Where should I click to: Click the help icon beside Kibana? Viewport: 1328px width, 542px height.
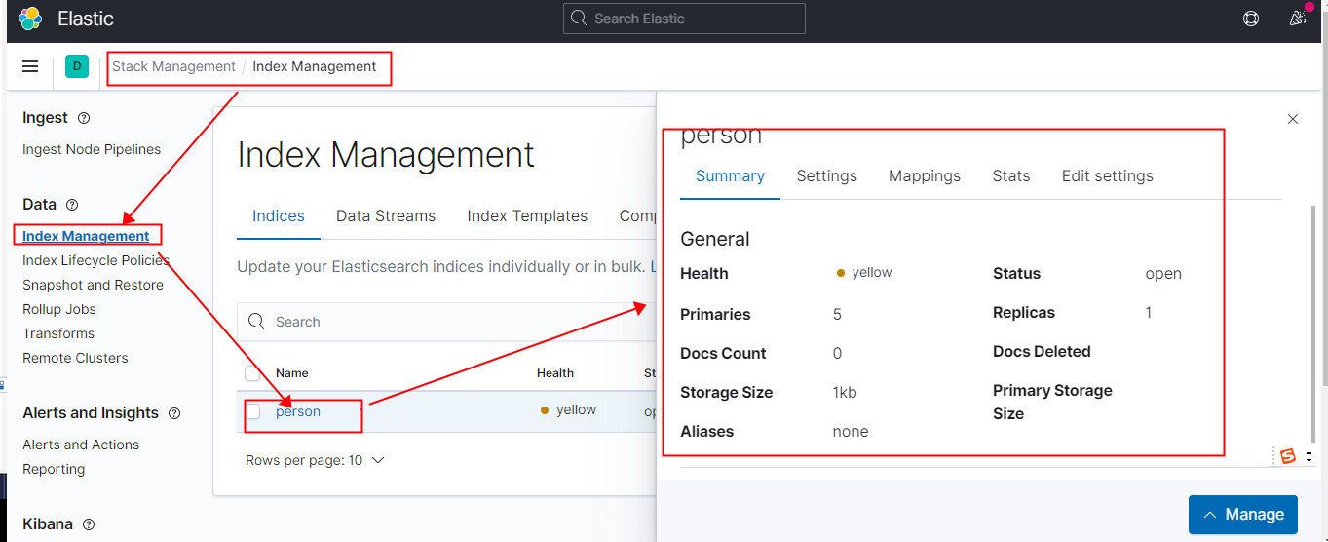89,524
